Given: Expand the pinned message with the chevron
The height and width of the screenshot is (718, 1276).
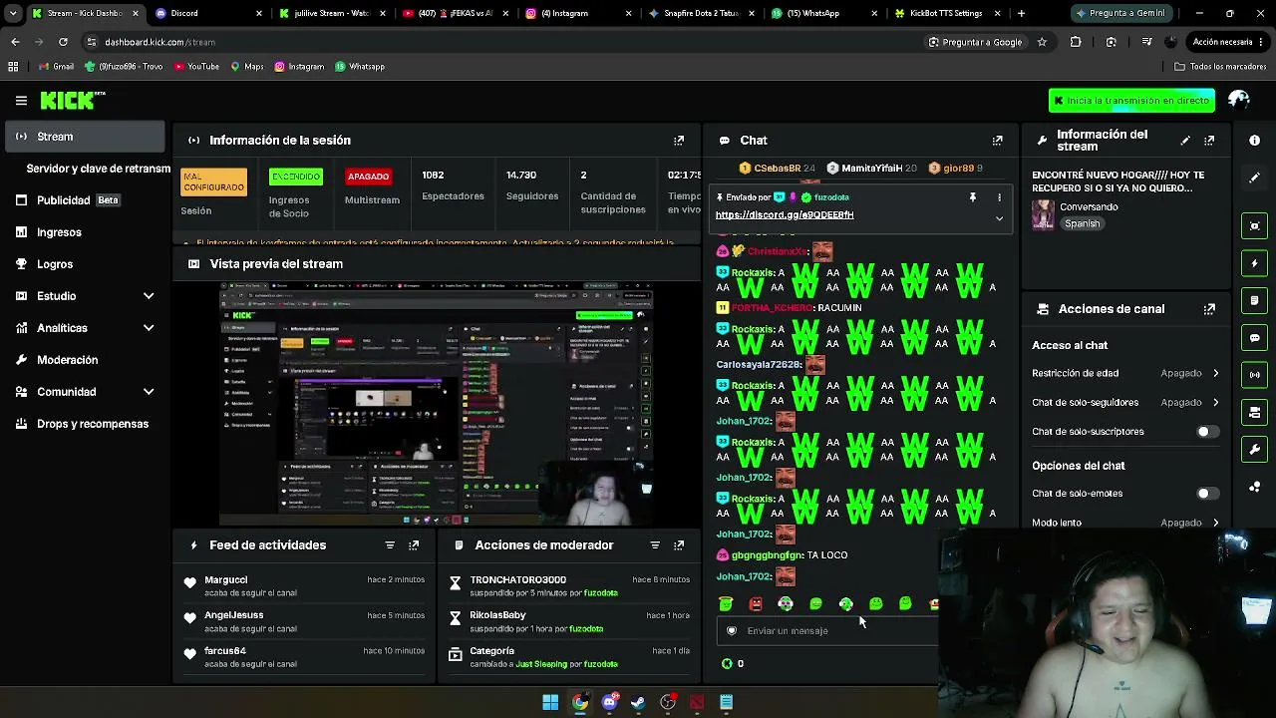Looking at the screenshot, I should click(999, 218).
